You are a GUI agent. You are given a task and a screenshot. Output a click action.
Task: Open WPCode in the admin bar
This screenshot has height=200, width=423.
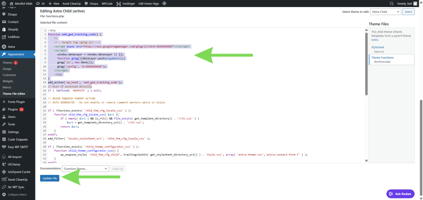(108, 3)
